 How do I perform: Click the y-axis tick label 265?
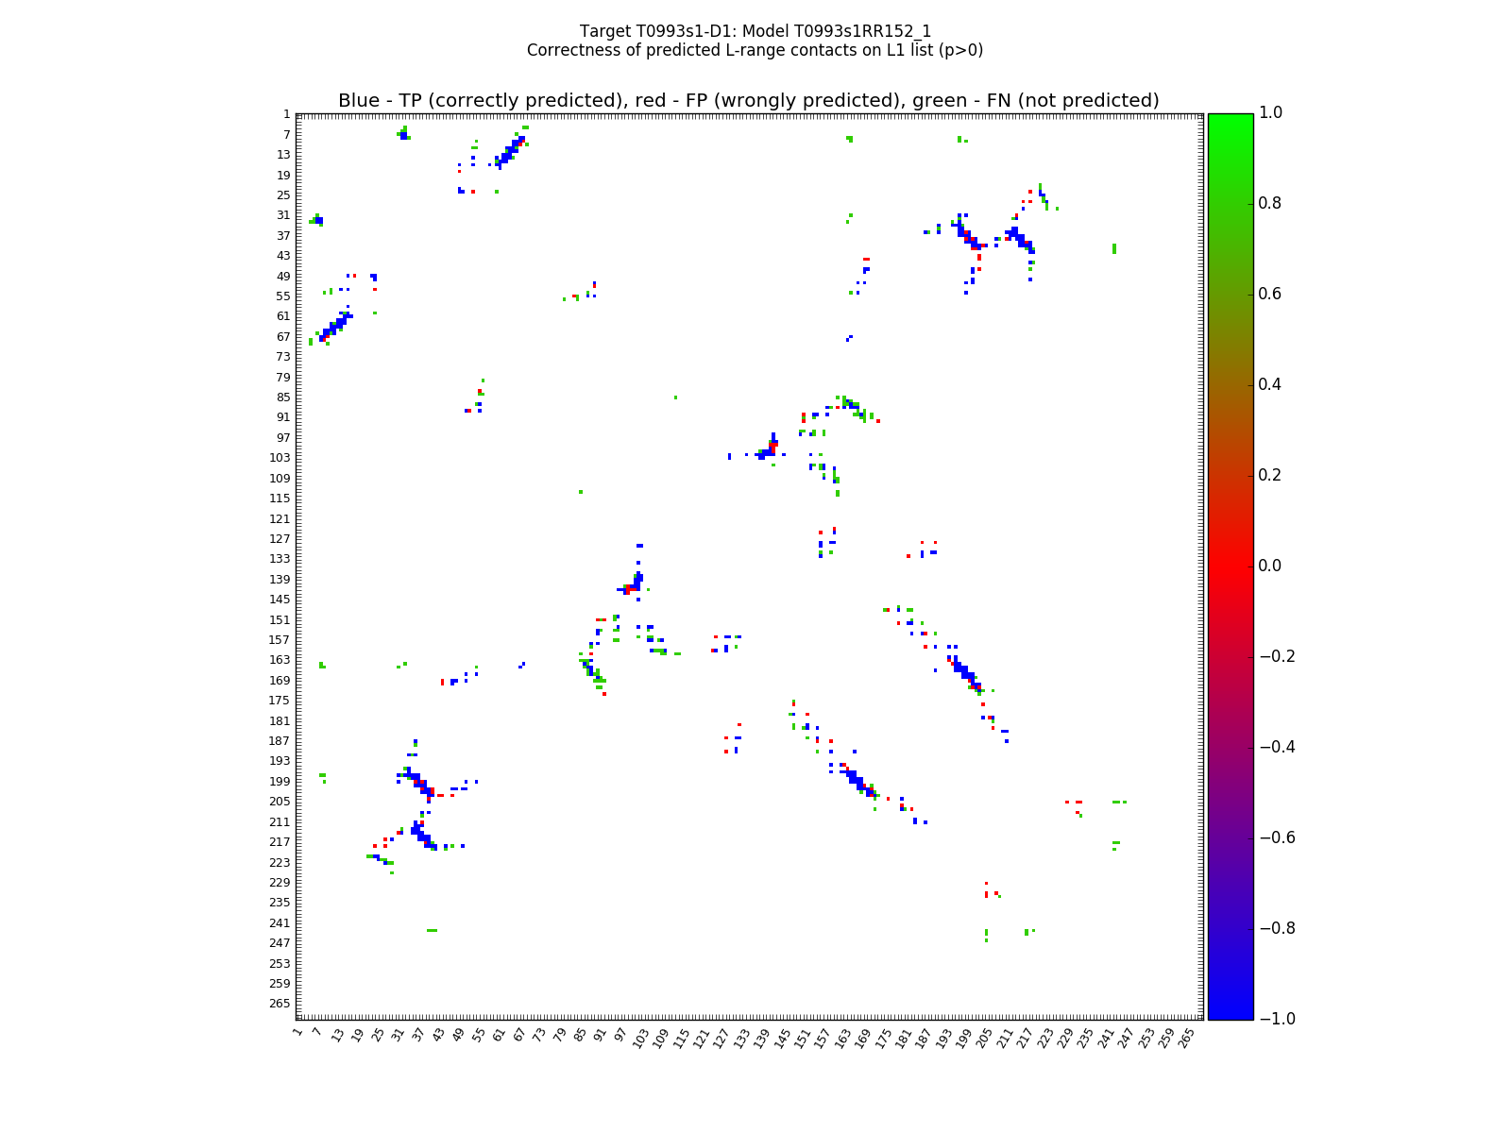point(280,1003)
